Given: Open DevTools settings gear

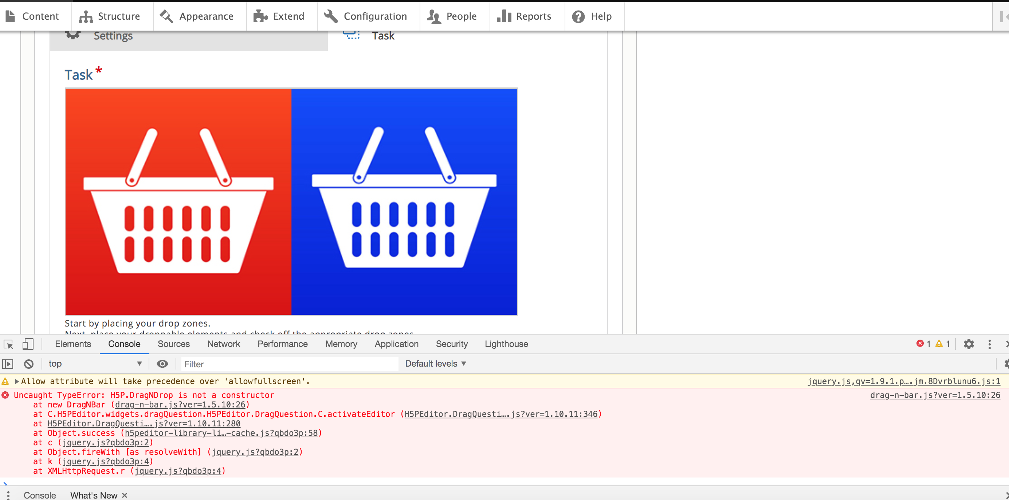Looking at the screenshot, I should (968, 344).
